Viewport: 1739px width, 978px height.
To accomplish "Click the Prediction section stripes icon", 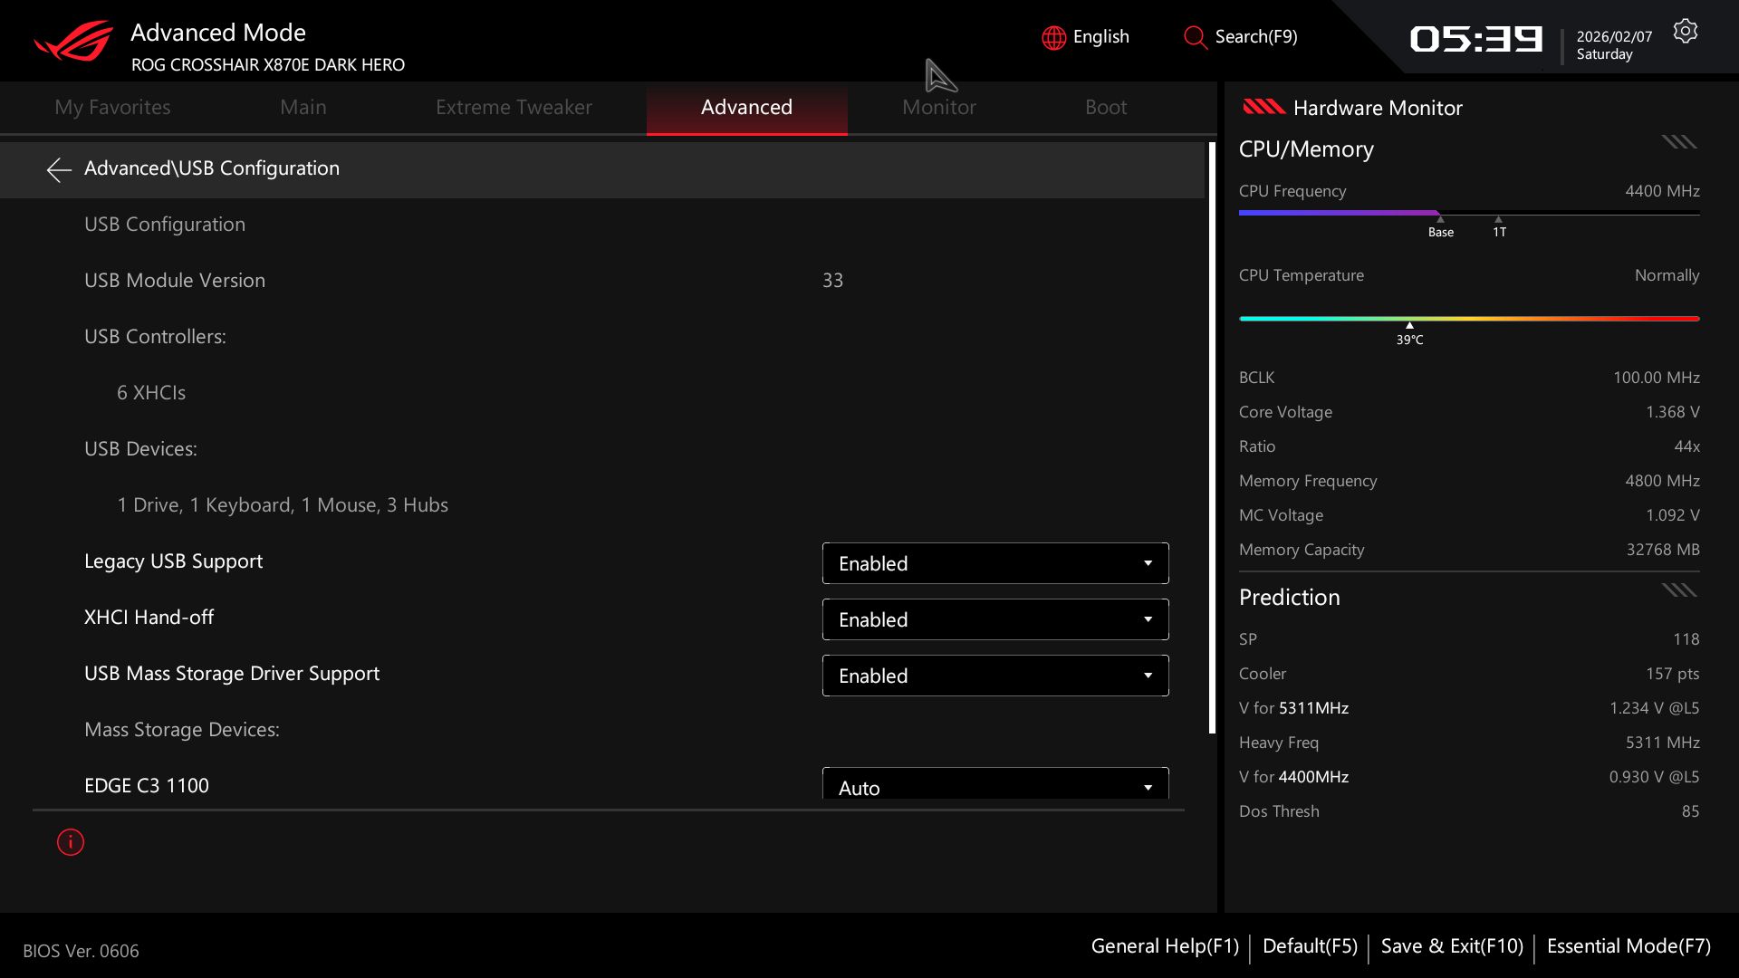I will pos(1678,590).
